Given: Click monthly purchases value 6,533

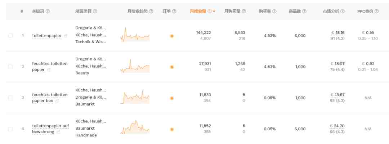Looking at the screenshot, I should 240,32.
